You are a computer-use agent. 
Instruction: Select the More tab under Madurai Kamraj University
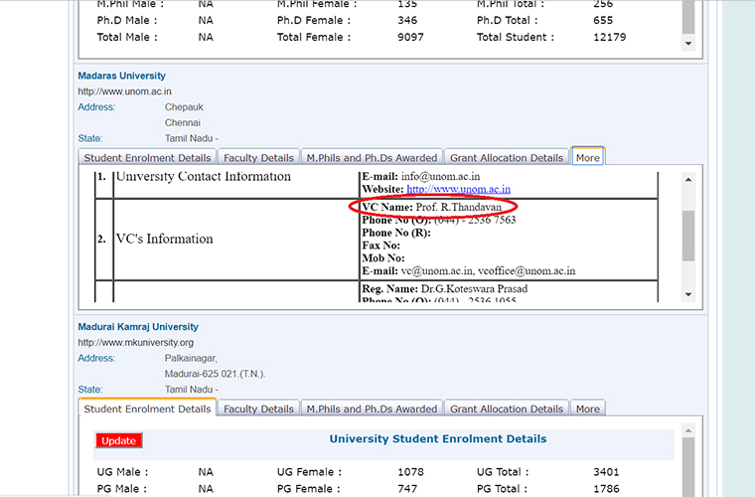point(588,409)
